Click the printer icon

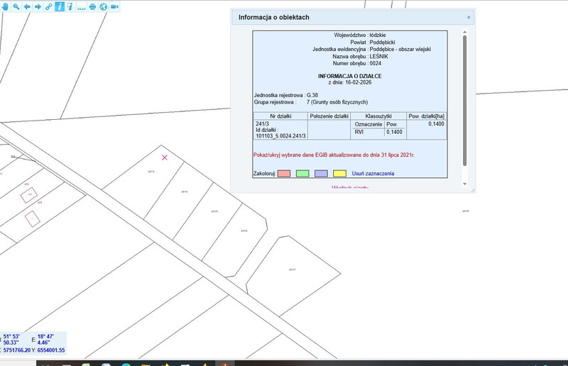[x=92, y=6]
